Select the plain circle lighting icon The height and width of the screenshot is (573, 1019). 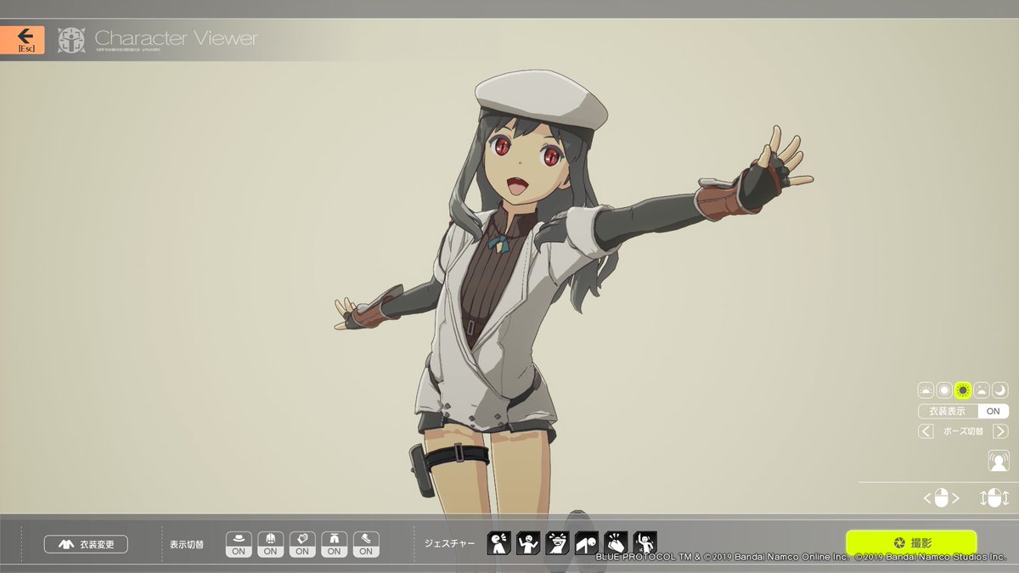(944, 390)
